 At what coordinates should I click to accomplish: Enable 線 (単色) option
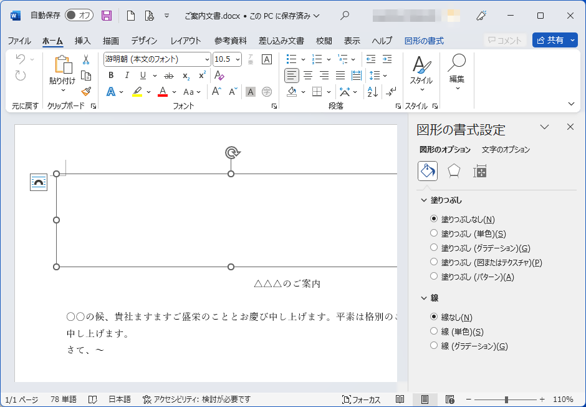click(433, 331)
